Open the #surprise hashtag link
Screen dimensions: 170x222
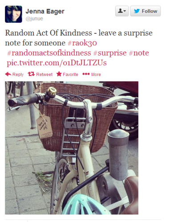[110, 53]
